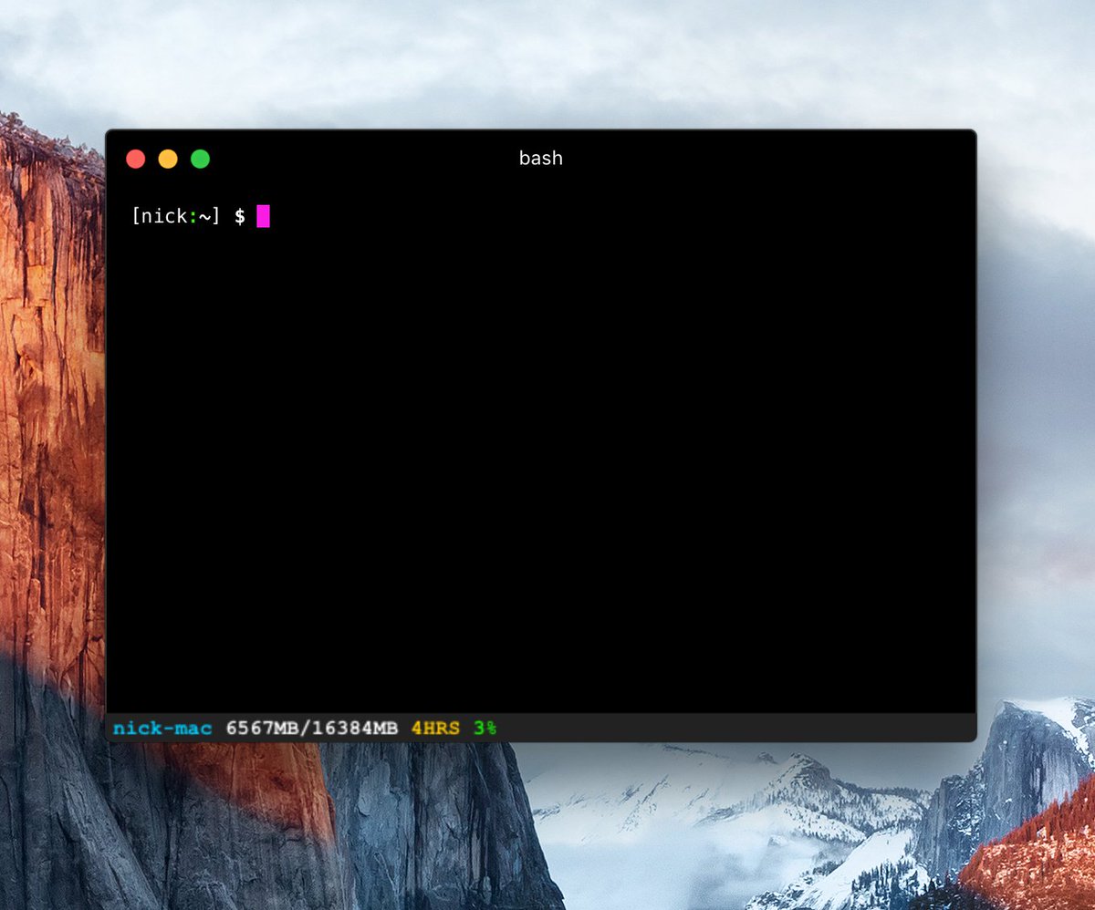Click the magenta terminal cursor block
This screenshot has width=1095, height=910.
(x=263, y=216)
